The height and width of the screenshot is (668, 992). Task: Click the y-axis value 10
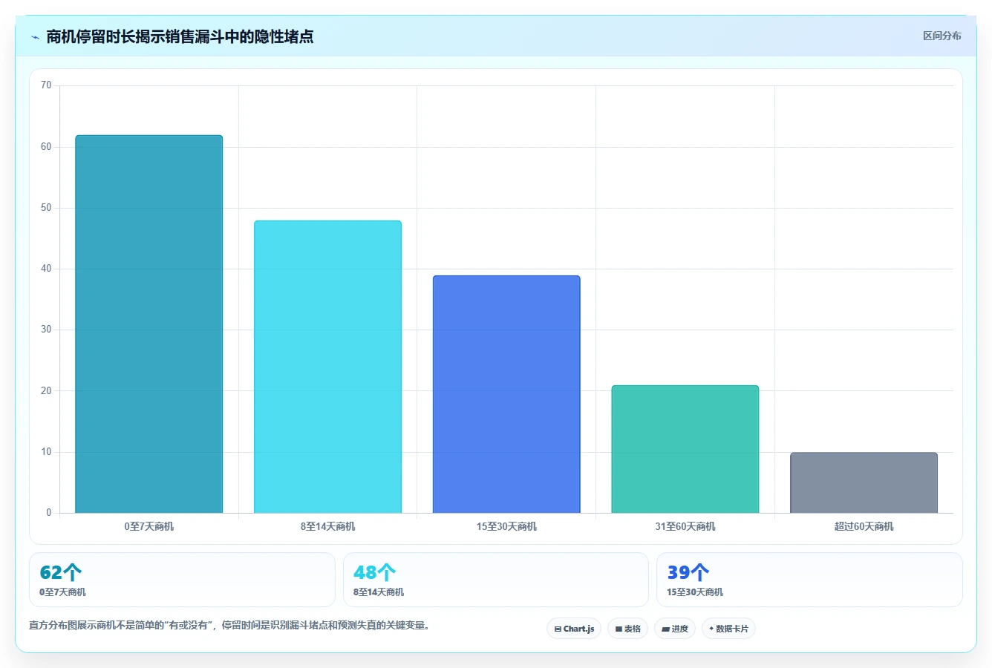[x=46, y=452]
